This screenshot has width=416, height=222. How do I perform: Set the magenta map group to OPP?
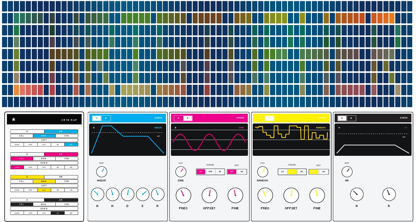pos(31,167)
